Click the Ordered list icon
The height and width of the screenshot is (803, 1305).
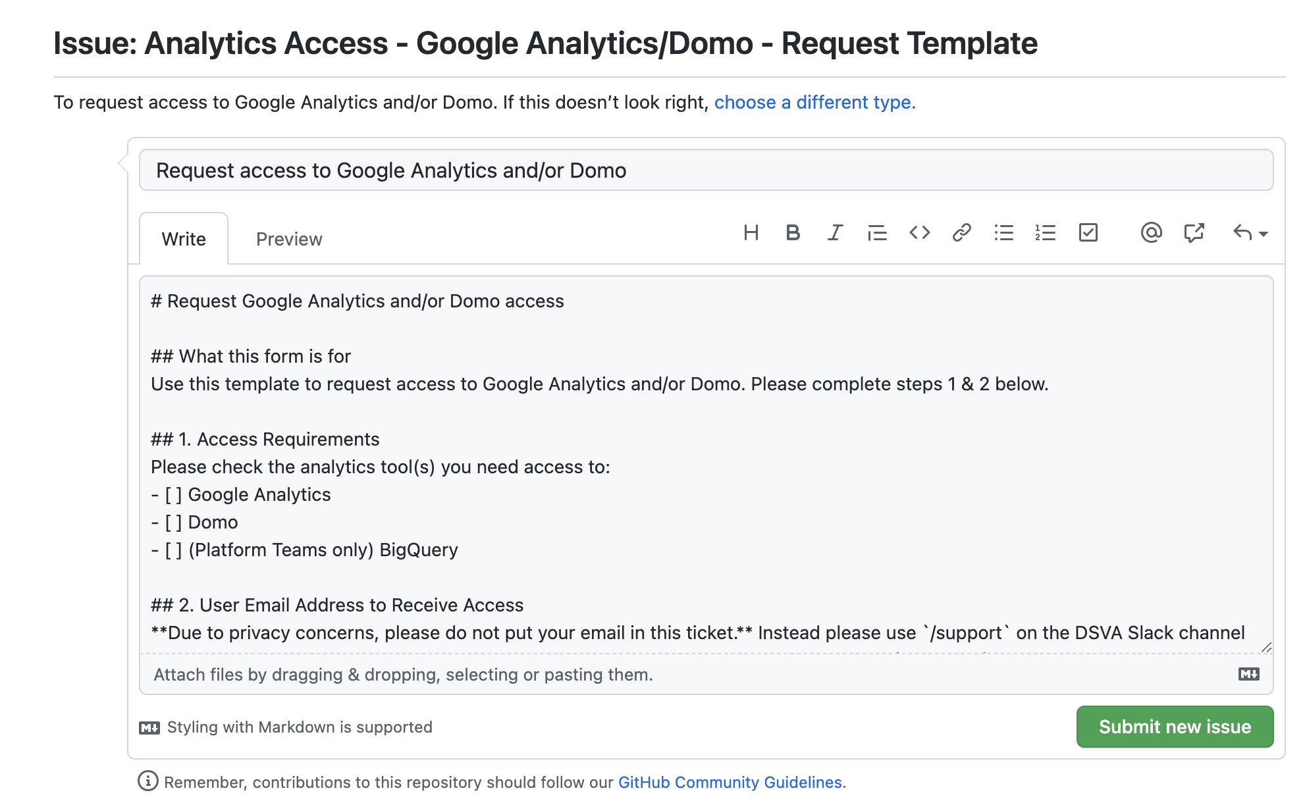coord(1046,232)
